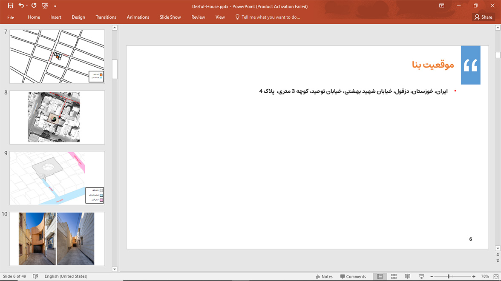Click the spell check icon in status bar
501x281 pixels.
(36, 276)
